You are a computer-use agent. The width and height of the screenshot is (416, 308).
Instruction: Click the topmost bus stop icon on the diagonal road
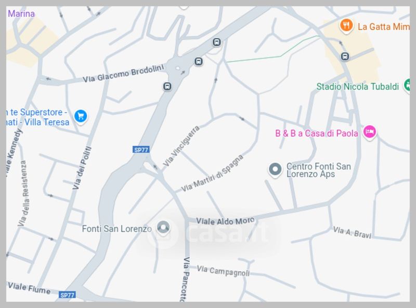[217, 42]
